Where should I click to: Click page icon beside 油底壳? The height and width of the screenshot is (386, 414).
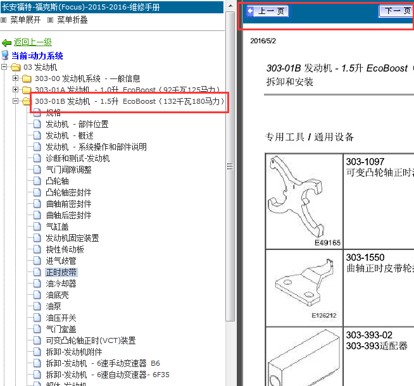(x=37, y=295)
